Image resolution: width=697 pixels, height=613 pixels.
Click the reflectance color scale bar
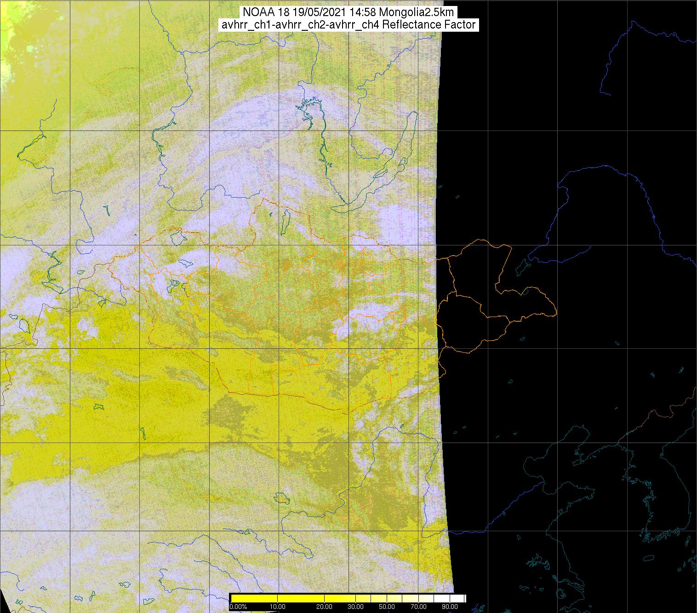pyautogui.click(x=348, y=598)
